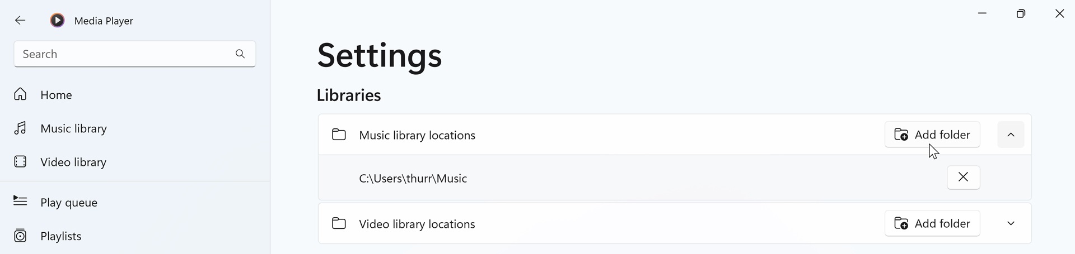Restore down the Media Player window

1021,13
